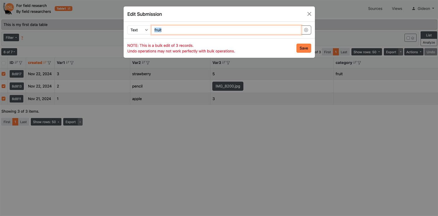
Task: Click the sort icon next to ID column
Action: click(16, 63)
